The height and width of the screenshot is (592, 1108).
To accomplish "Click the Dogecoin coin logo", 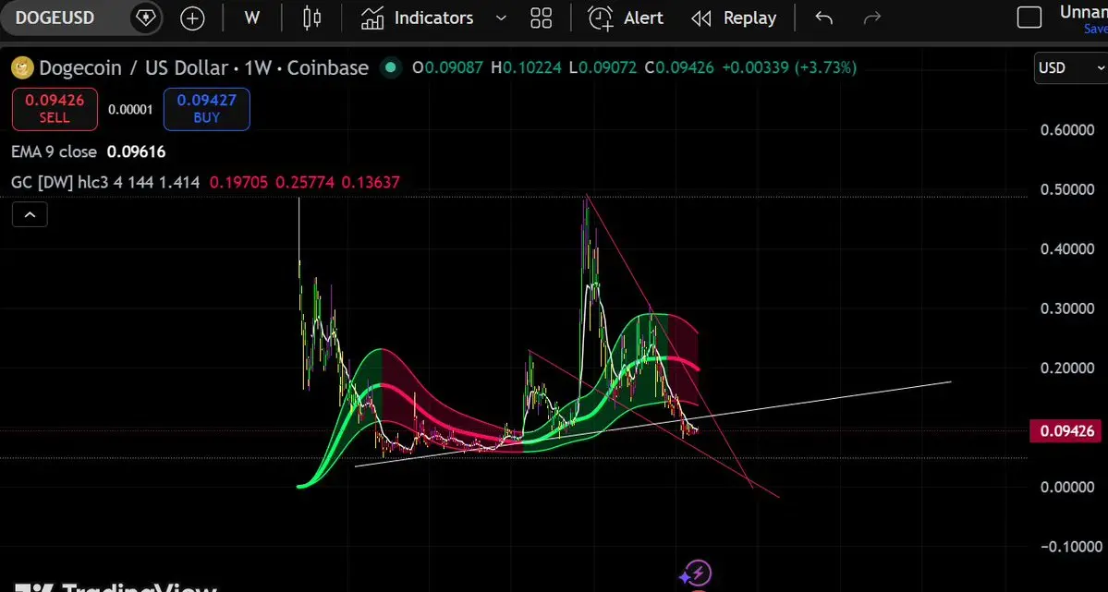I will click(23, 67).
